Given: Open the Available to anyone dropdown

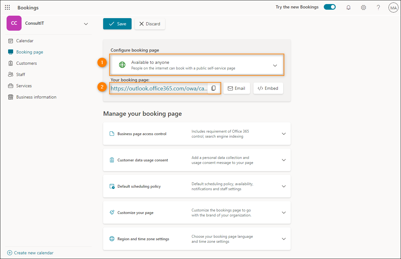Looking at the screenshot, I should coord(197,65).
